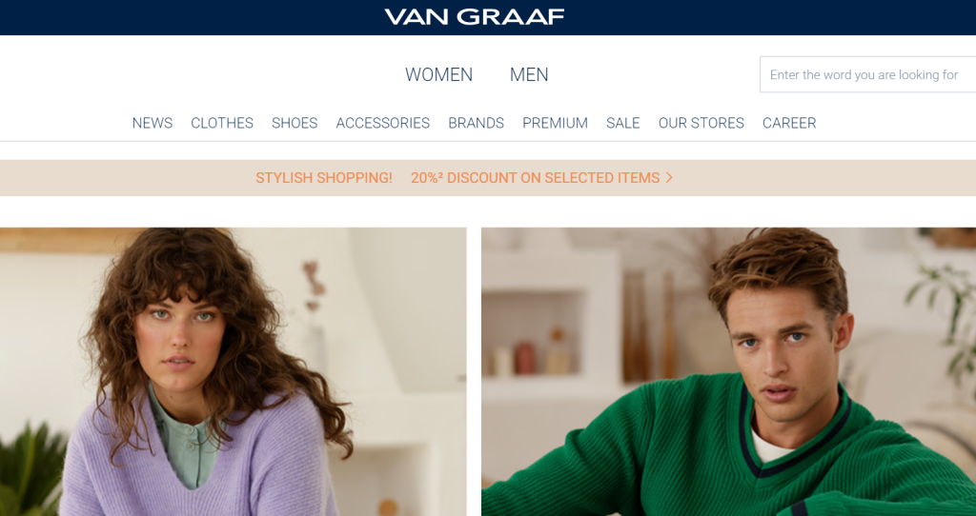Go to the SALE category

click(623, 123)
